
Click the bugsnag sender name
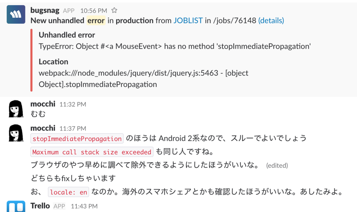coord(45,10)
